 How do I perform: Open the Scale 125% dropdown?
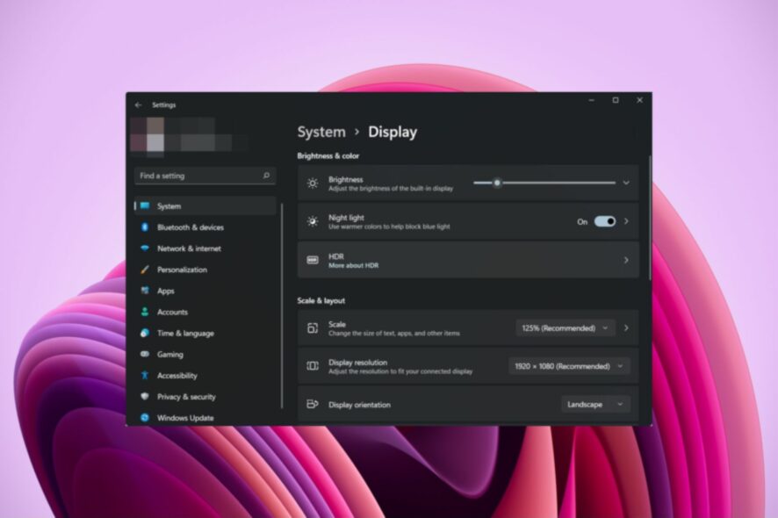pos(565,328)
